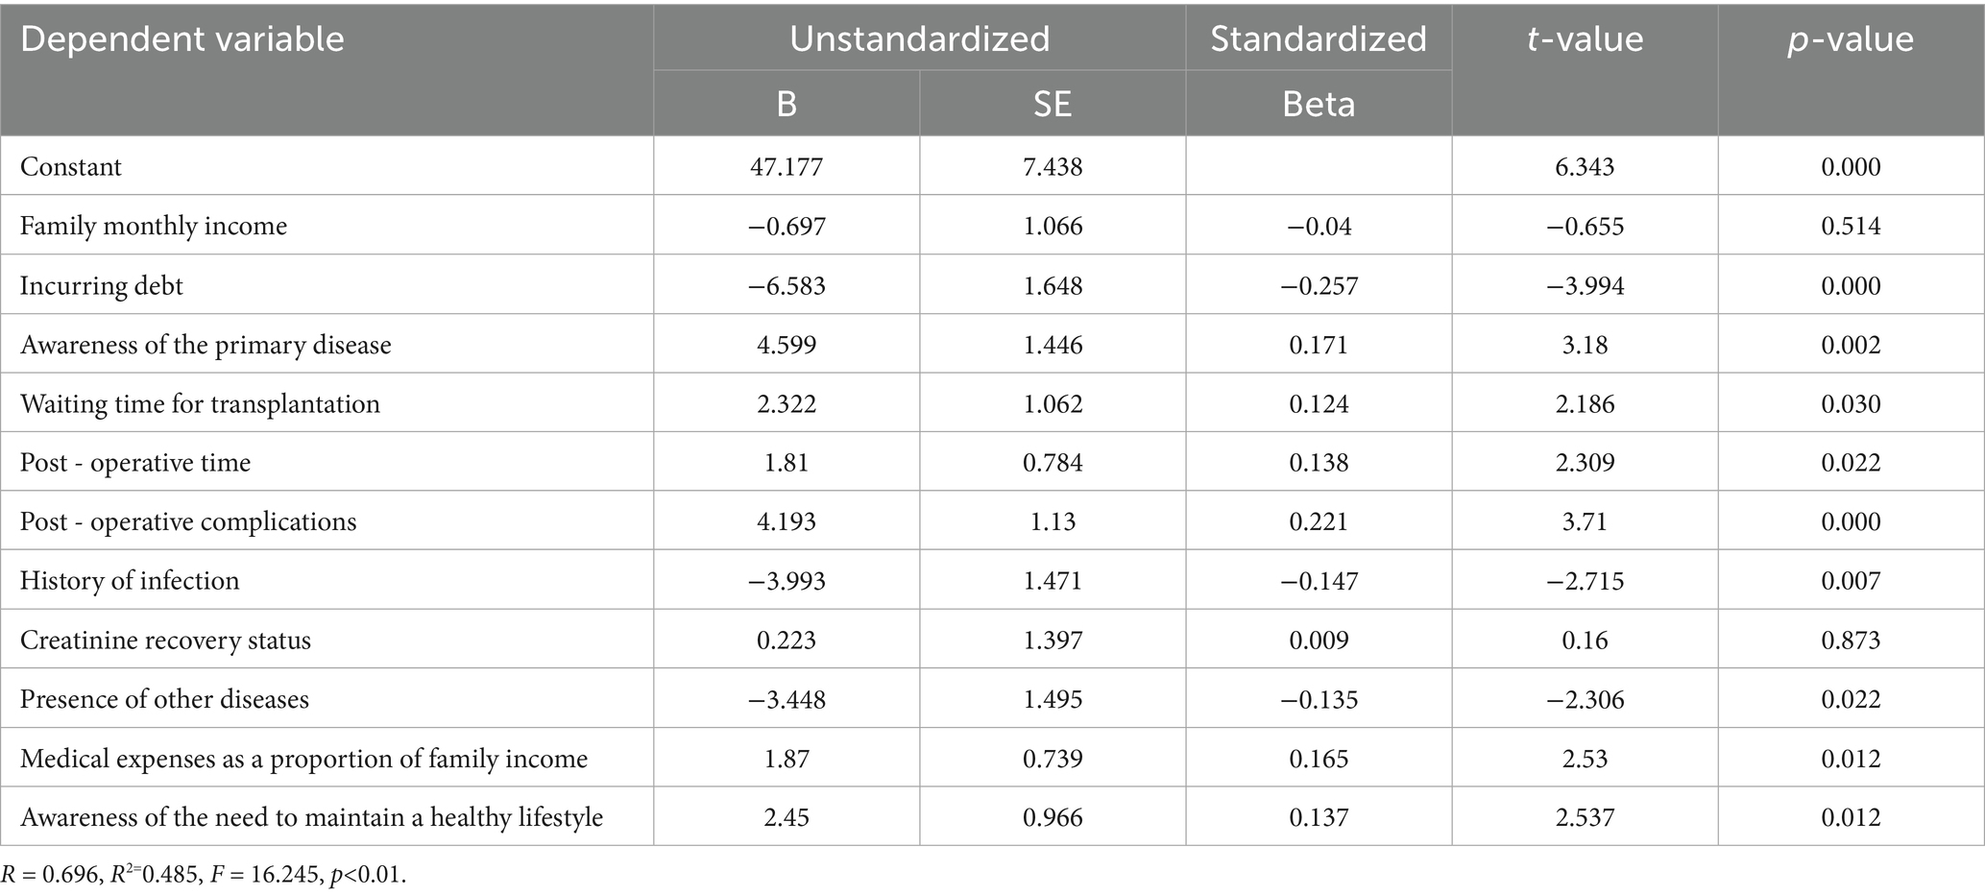Image resolution: width=1985 pixels, height=895 pixels.
Task: Click the p-value column header
Action: click(x=1851, y=39)
